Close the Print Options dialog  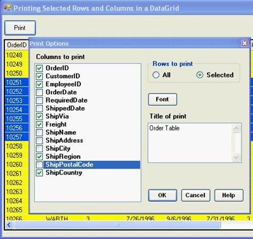(x=245, y=43)
